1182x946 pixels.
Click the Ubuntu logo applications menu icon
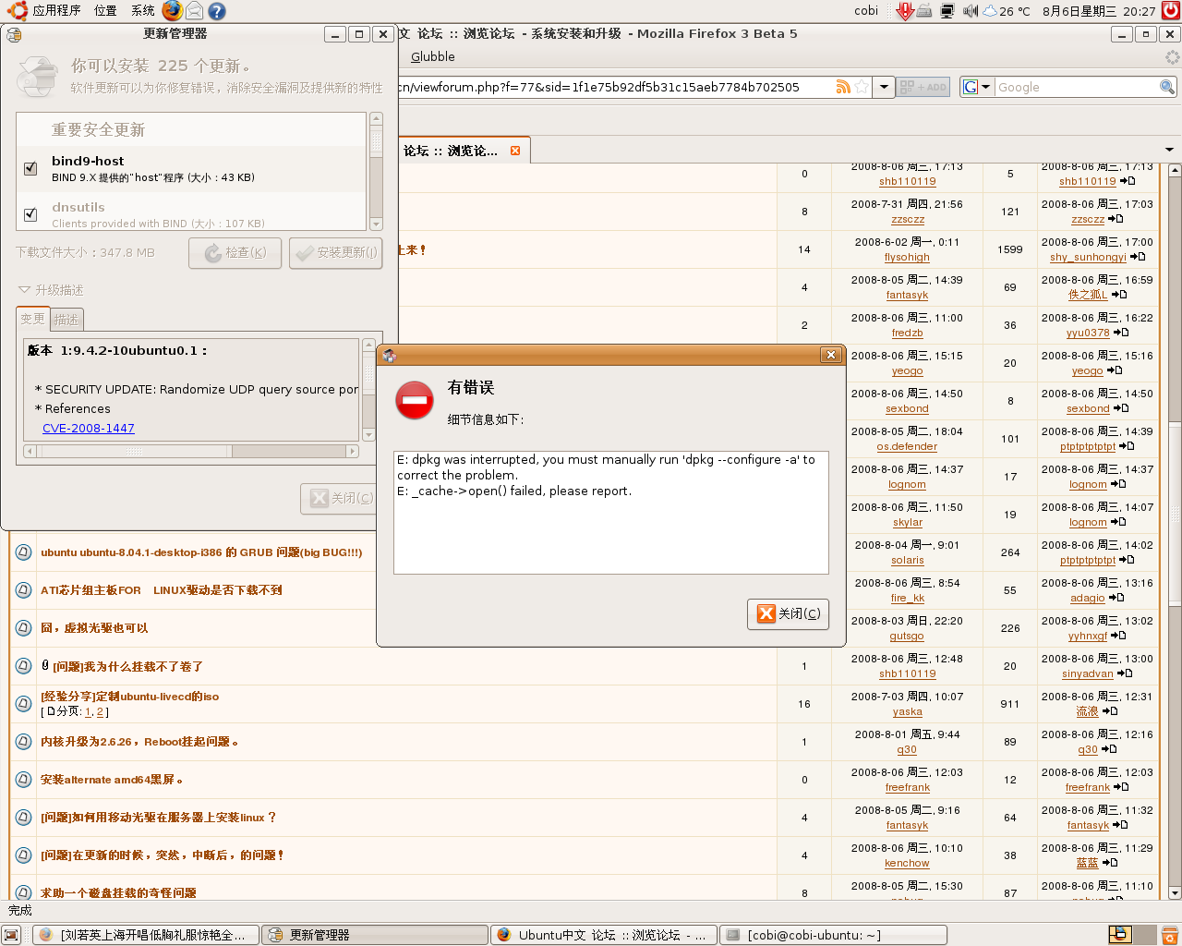point(16,10)
